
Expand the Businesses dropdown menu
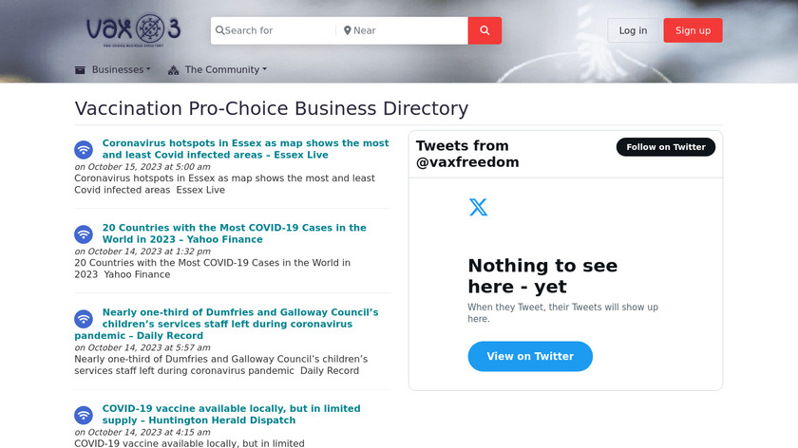121,69
